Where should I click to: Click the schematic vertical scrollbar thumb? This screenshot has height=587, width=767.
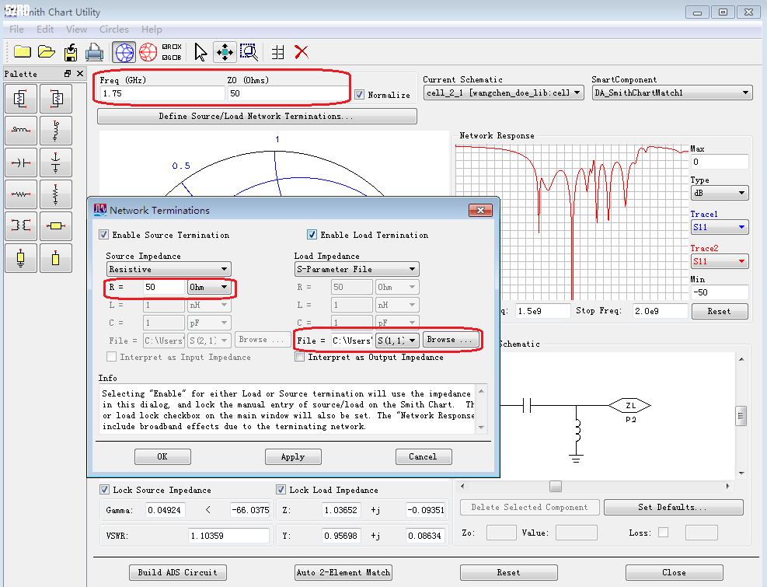click(x=741, y=417)
